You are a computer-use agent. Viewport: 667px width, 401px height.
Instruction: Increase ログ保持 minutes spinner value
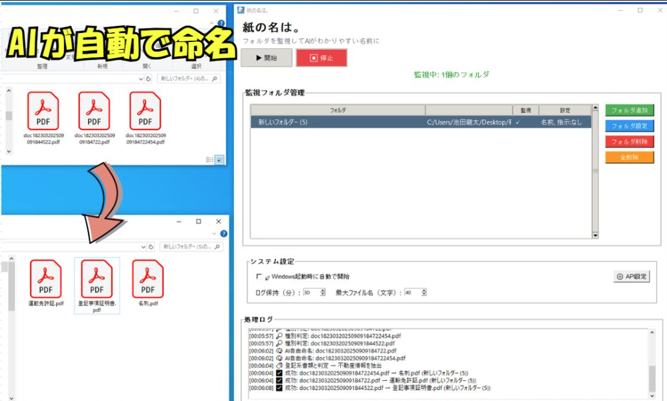tap(323, 290)
